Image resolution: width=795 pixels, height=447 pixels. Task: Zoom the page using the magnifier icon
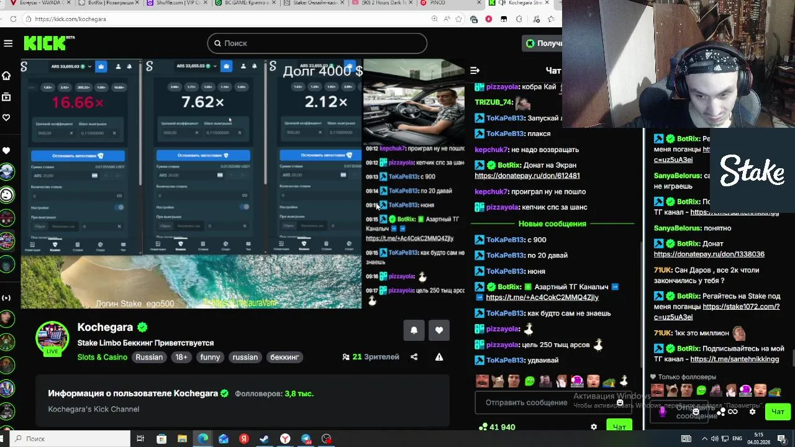pyautogui.click(x=435, y=19)
